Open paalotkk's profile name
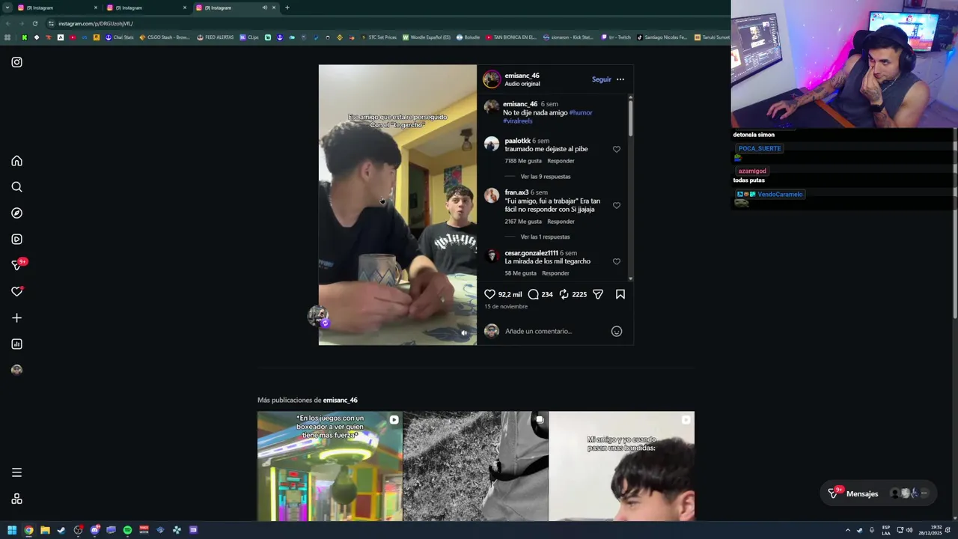Viewport: 958px width, 539px height. click(517, 141)
